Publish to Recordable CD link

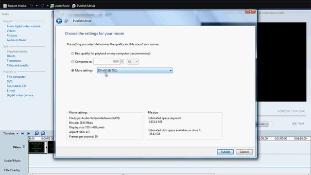click(x=16, y=86)
